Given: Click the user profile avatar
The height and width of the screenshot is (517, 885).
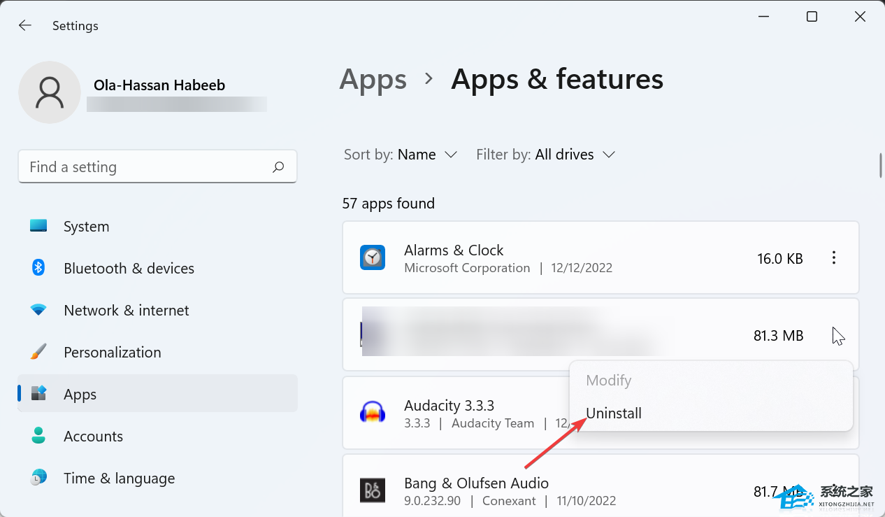Looking at the screenshot, I should point(50,92).
